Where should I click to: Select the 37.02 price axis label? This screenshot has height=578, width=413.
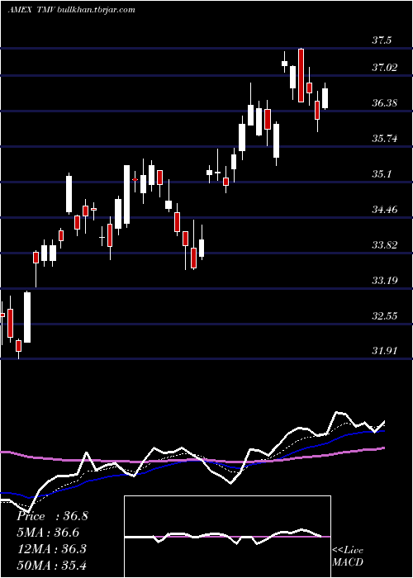[385, 68]
